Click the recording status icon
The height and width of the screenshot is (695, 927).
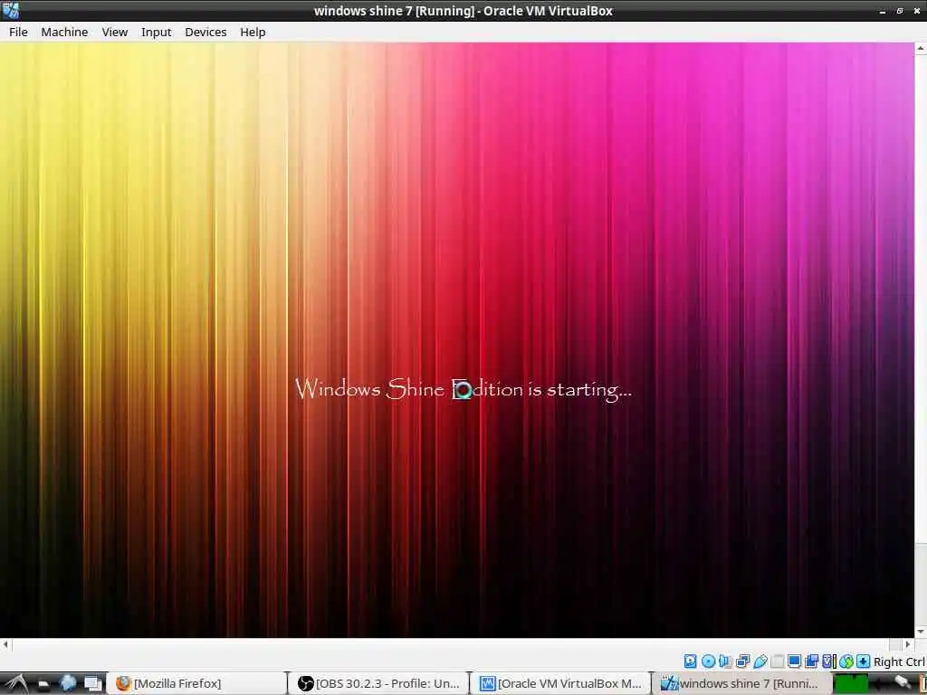click(812, 662)
